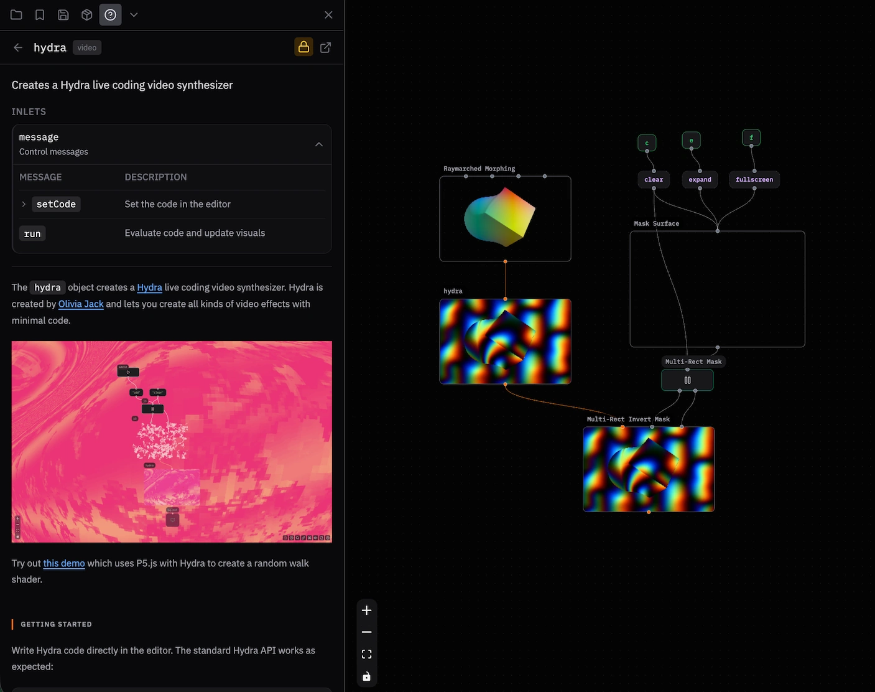Viewport: 875px width, 692px height.
Task: Click 'Evaluate code and update visuals' description
Action: pyautogui.click(x=195, y=233)
